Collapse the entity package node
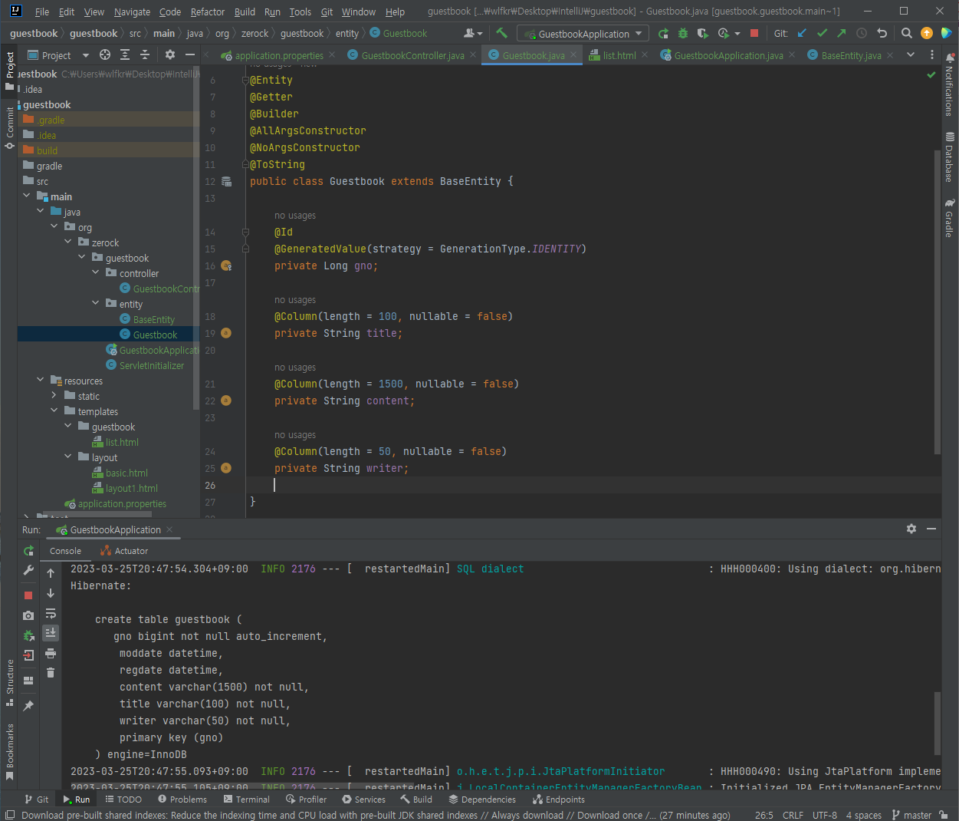This screenshot has height=821, width=959. point(96,304)
